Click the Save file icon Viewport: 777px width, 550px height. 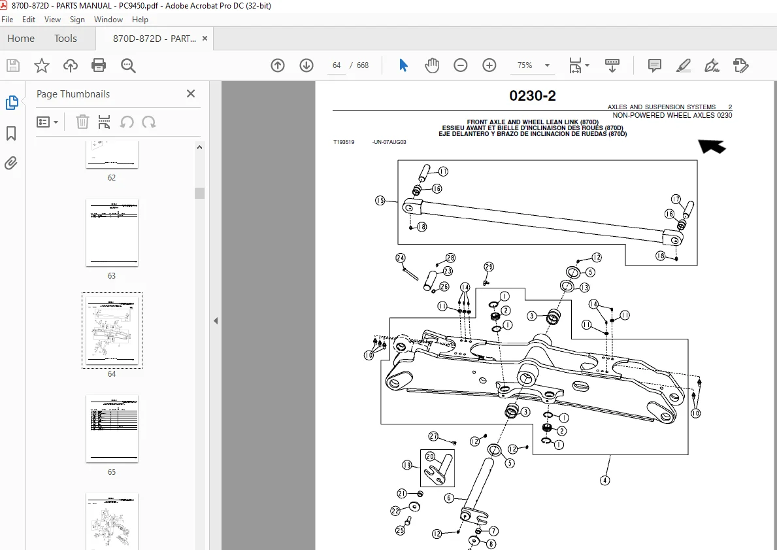13,65
